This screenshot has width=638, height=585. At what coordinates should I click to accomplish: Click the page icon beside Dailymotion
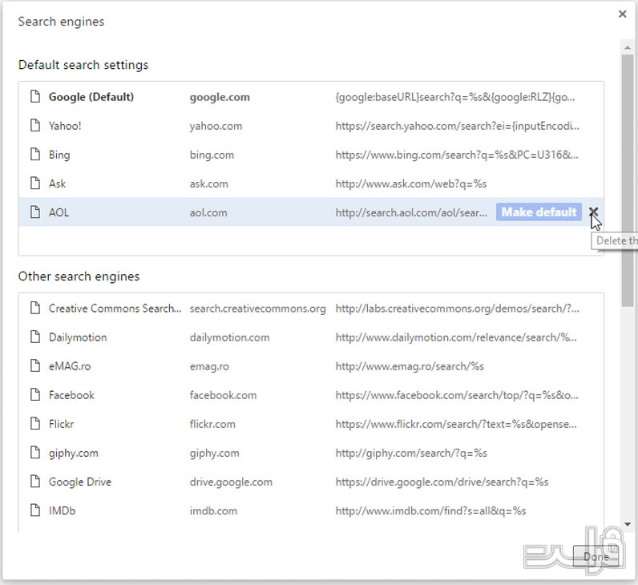[x=35, y=337]
